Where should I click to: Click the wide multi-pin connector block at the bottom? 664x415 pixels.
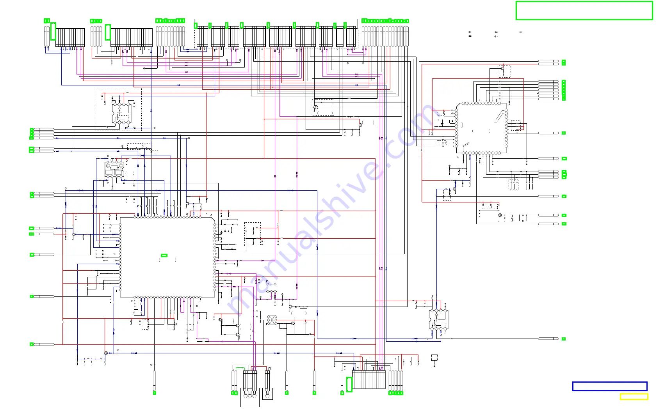click(369, 380)
